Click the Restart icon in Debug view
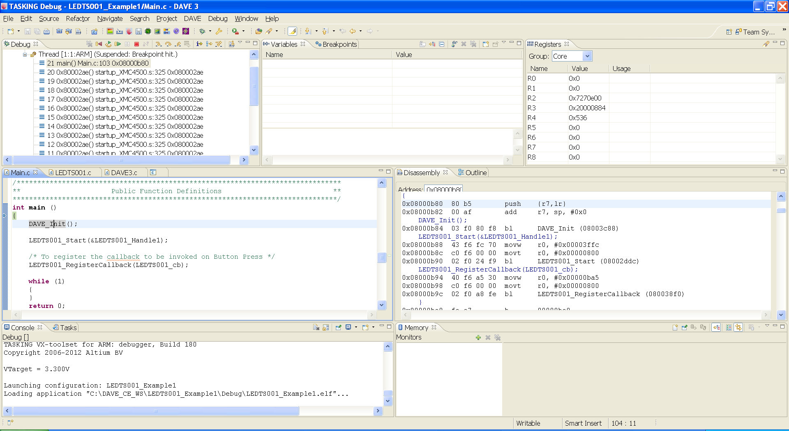Screen dimensions: 789x431 108,44
